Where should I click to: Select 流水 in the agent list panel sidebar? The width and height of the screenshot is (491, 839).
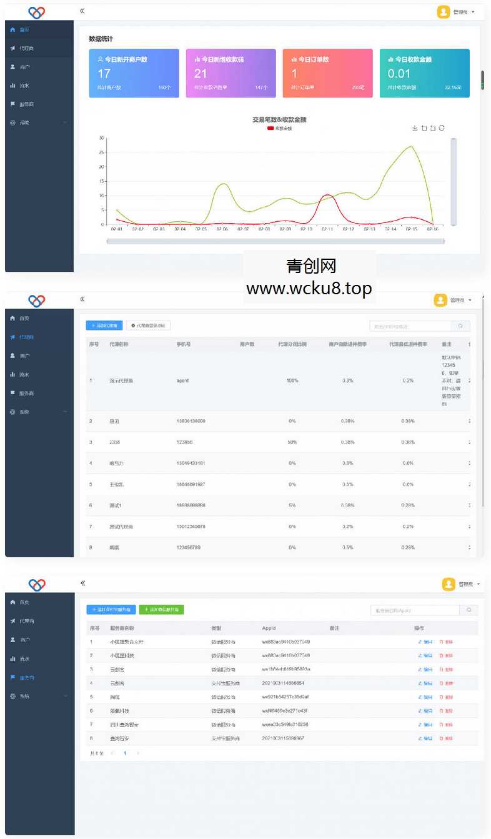pyautogui.click(x=39, y=375)
